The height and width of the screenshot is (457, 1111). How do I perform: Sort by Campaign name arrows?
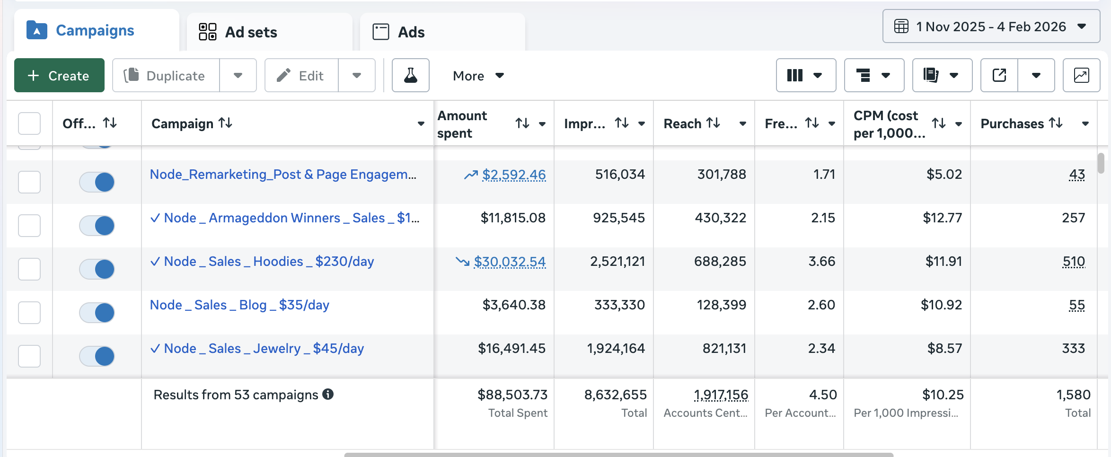(225, 123)
